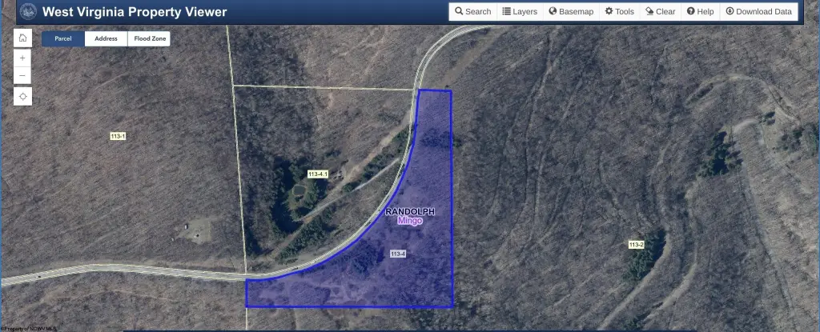Select the Parcel search mode
This screenshot has width=820, height=332.
point(62,38)
